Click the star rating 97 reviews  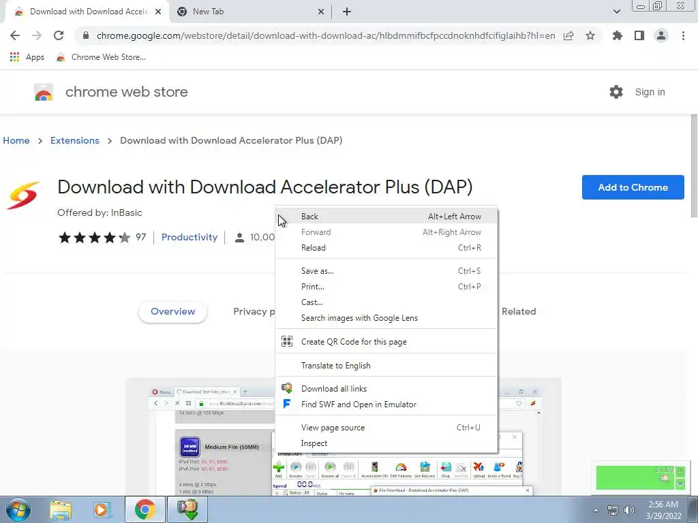point(102,238)
